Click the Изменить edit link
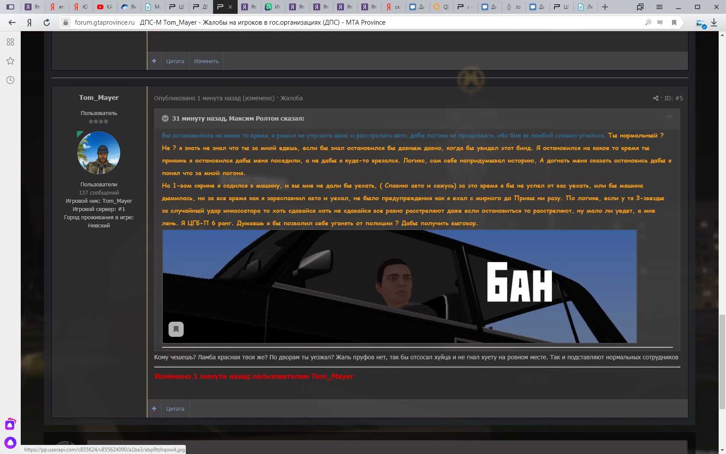This screenshot has height=454, width=726. [206, 61]
